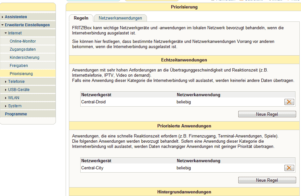Viewport: 301px width, 196px height.
Task: Click beliebig in the Central-City row
Action: tap(184, 168)
